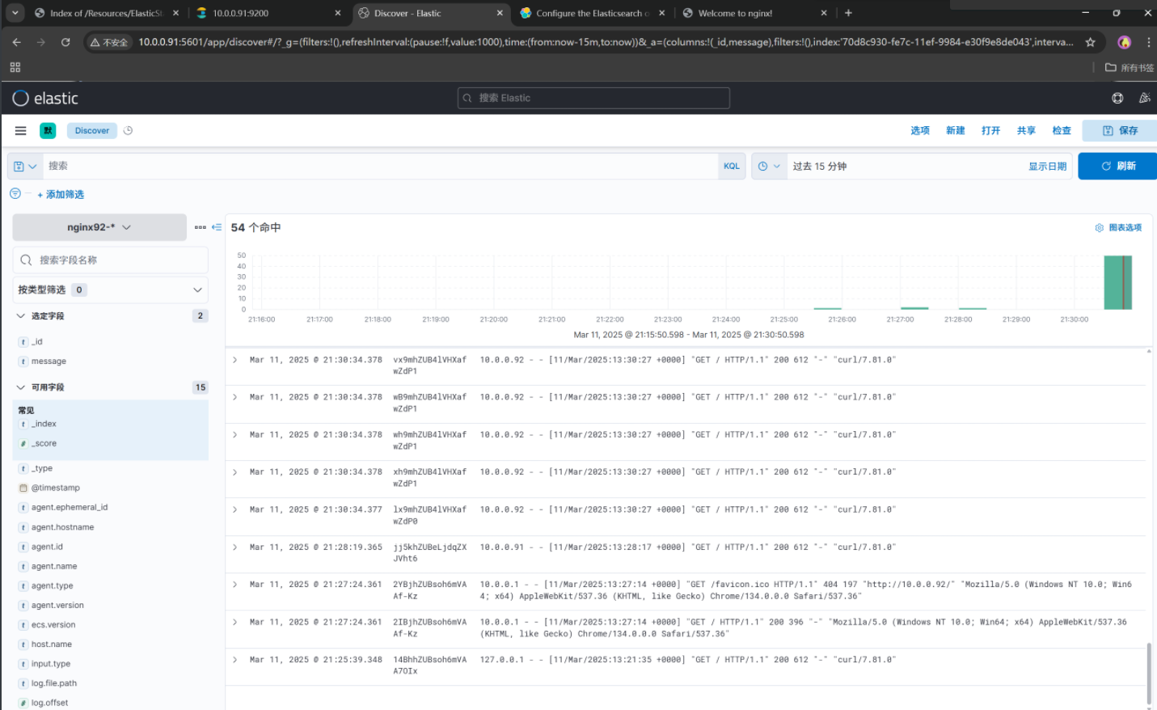Click the KQL query search input
The height and width of the screenshot is (710, 1157).
[380, 166]
